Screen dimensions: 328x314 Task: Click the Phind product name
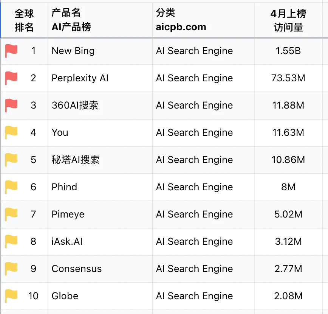(64, 187)
